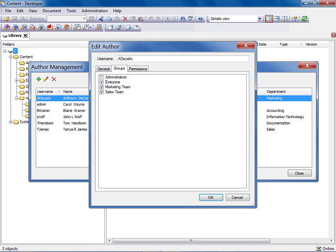Click OK in Edit Author dialog
Screen dimensions: 336x252
211,197
